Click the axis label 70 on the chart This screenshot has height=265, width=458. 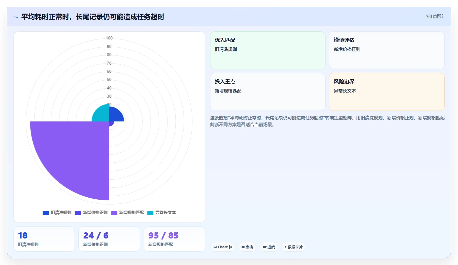click(x=109, y=63)
